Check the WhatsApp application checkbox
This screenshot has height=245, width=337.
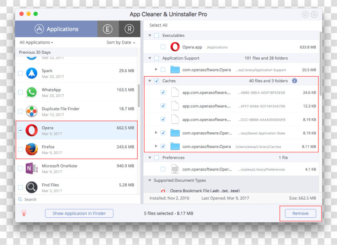[20, 92]
